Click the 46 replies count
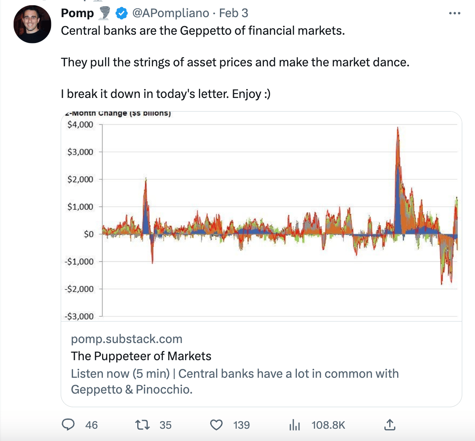The image size is (475, 441). tap(91, 425)
